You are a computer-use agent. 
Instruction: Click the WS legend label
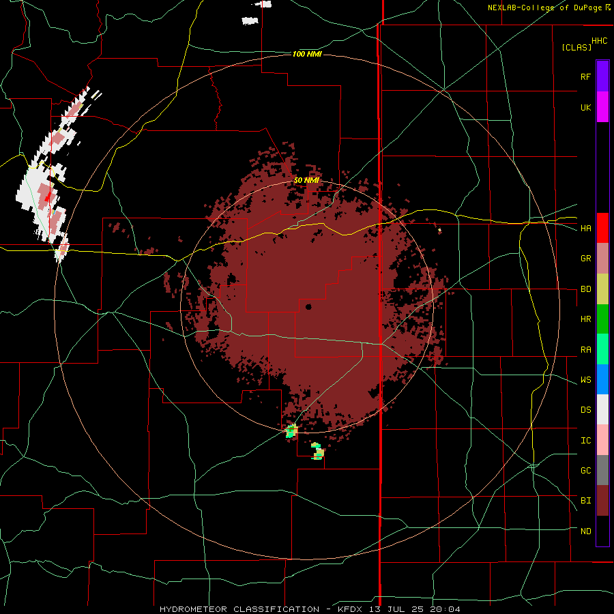coord(585,380)
